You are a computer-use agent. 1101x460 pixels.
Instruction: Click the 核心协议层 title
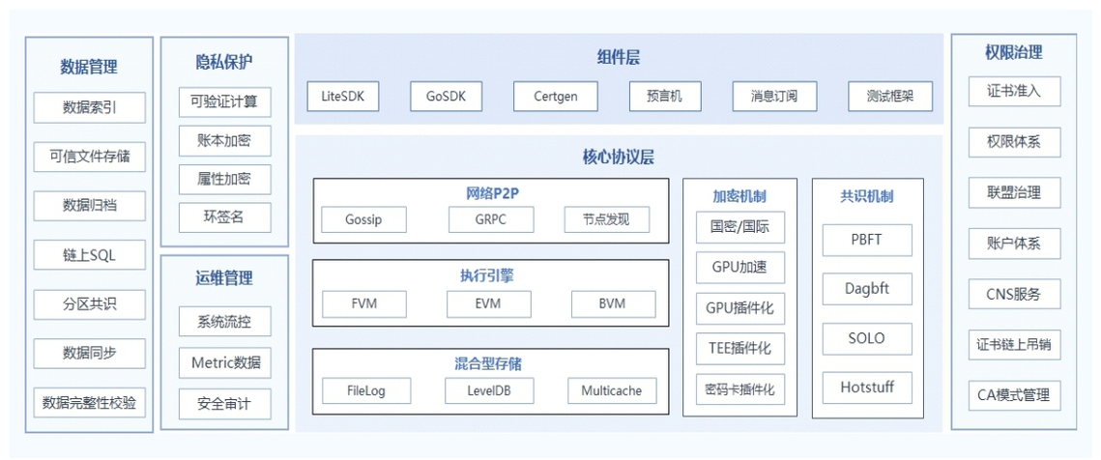(x=619, y=157)
